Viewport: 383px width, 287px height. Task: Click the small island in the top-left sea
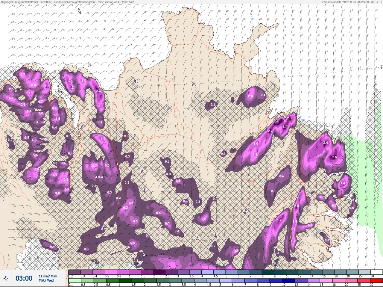pyautogui.click(x=79, y=11)
